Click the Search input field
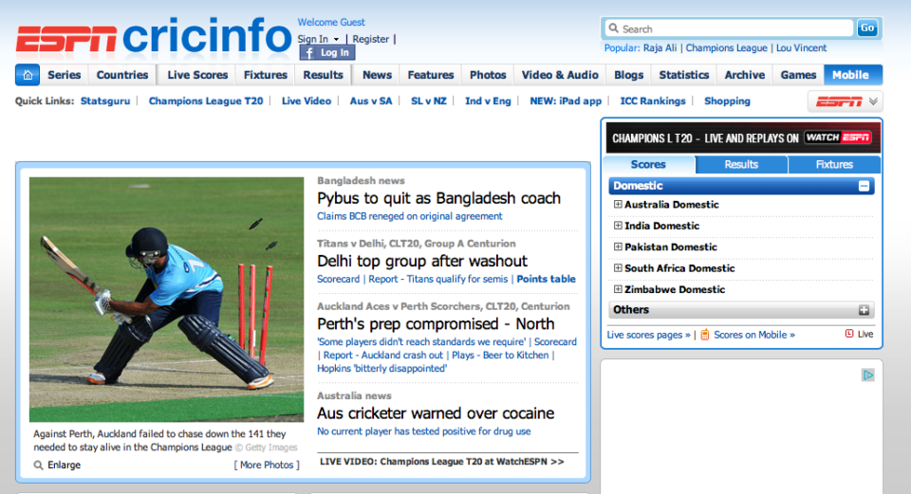The height and width of the screenshot is (494, 911). coord(730,28)
